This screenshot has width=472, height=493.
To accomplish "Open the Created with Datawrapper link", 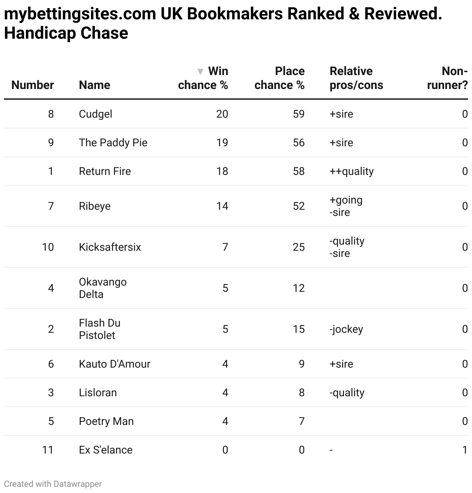I will 53,484.
